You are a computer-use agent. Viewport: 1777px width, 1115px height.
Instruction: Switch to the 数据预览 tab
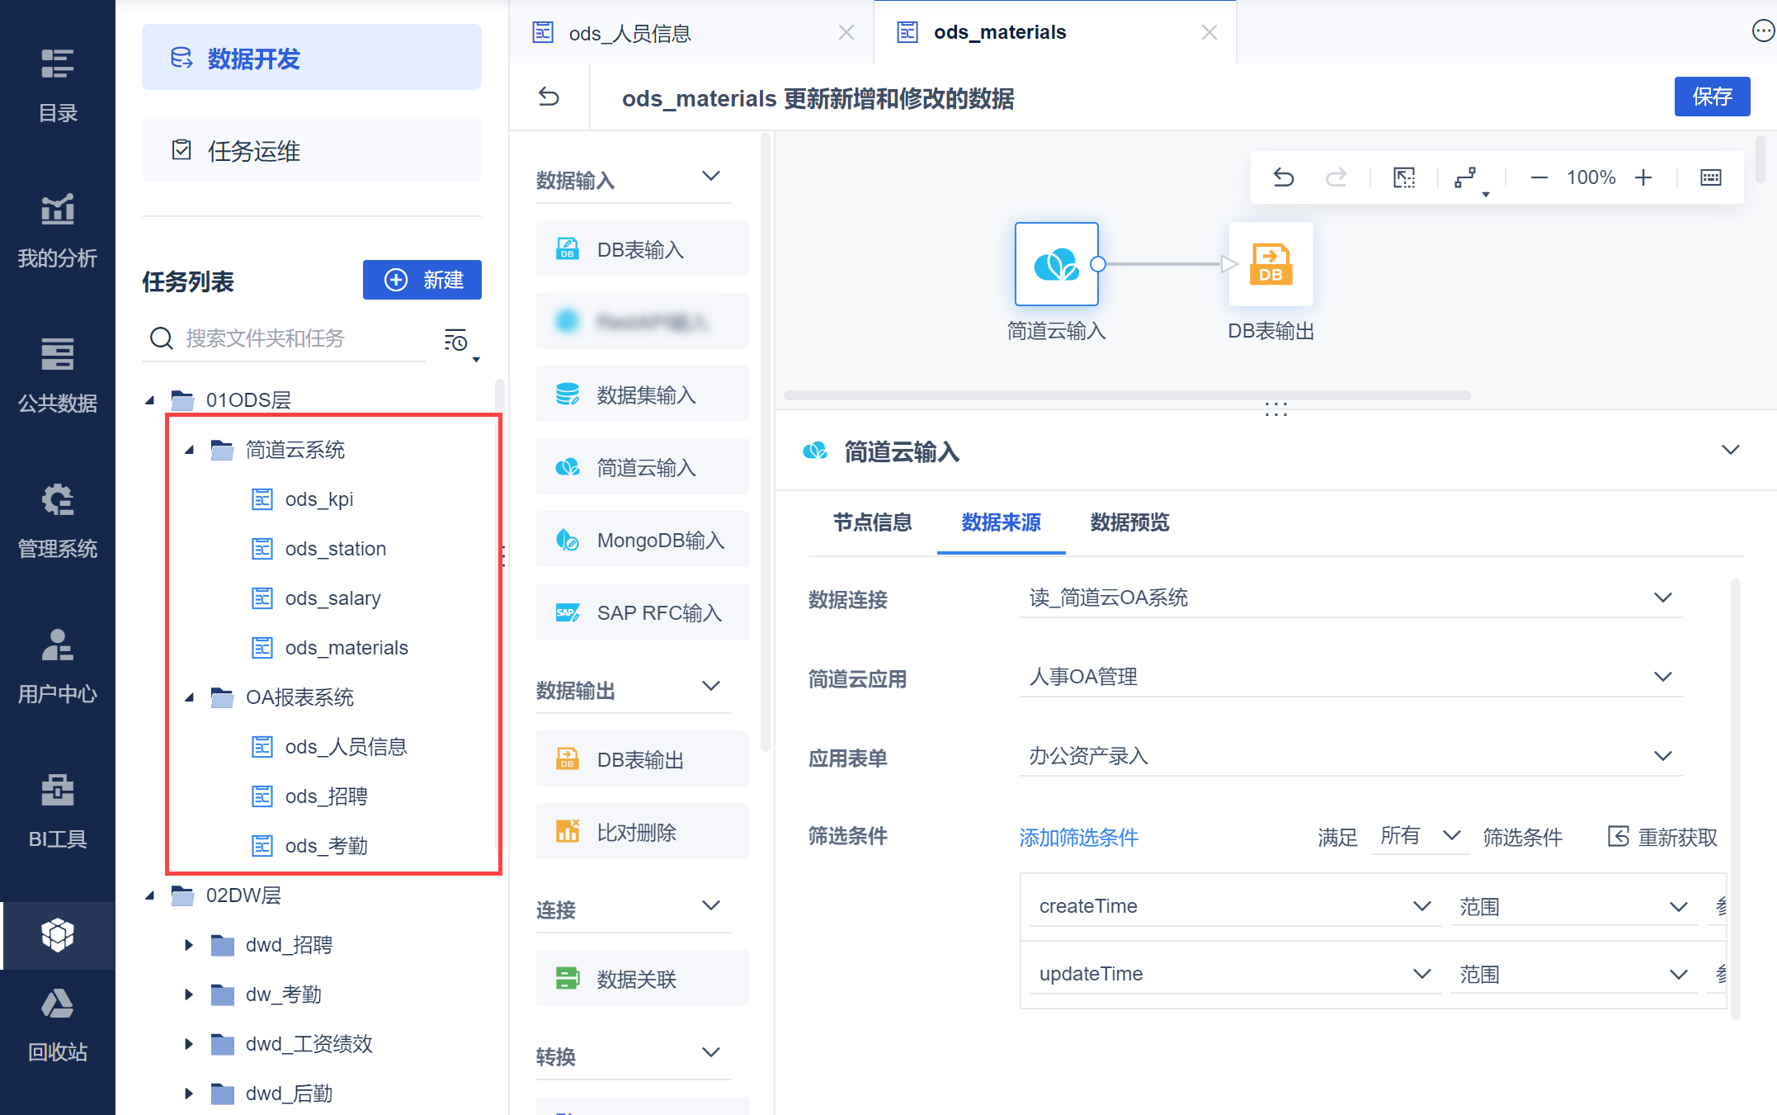click(x=1129, y=522)
